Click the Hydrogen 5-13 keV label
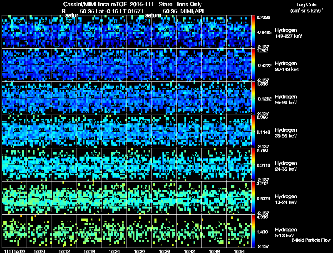333x253 pixels. [286, 233]
